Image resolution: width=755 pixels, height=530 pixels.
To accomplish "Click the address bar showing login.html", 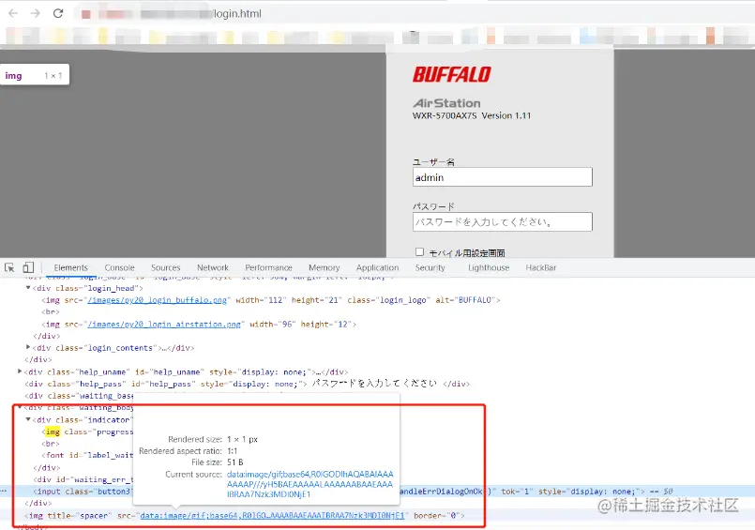I will coord(415,14).
